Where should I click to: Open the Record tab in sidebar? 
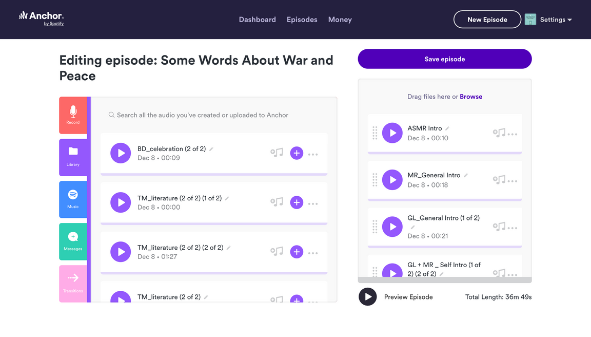tap(73, 115)
